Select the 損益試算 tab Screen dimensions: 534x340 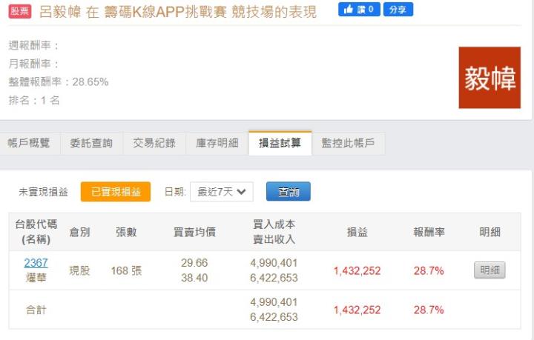coord(280,143)
